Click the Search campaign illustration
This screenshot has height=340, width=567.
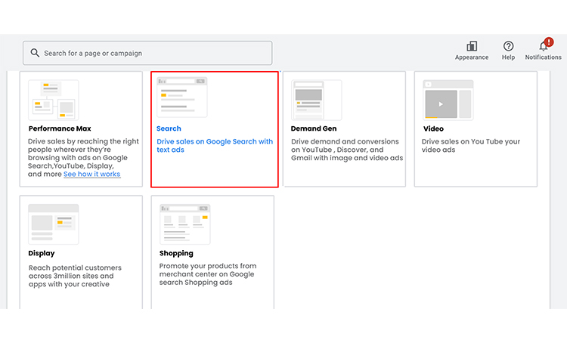click(x=182, y=97)
